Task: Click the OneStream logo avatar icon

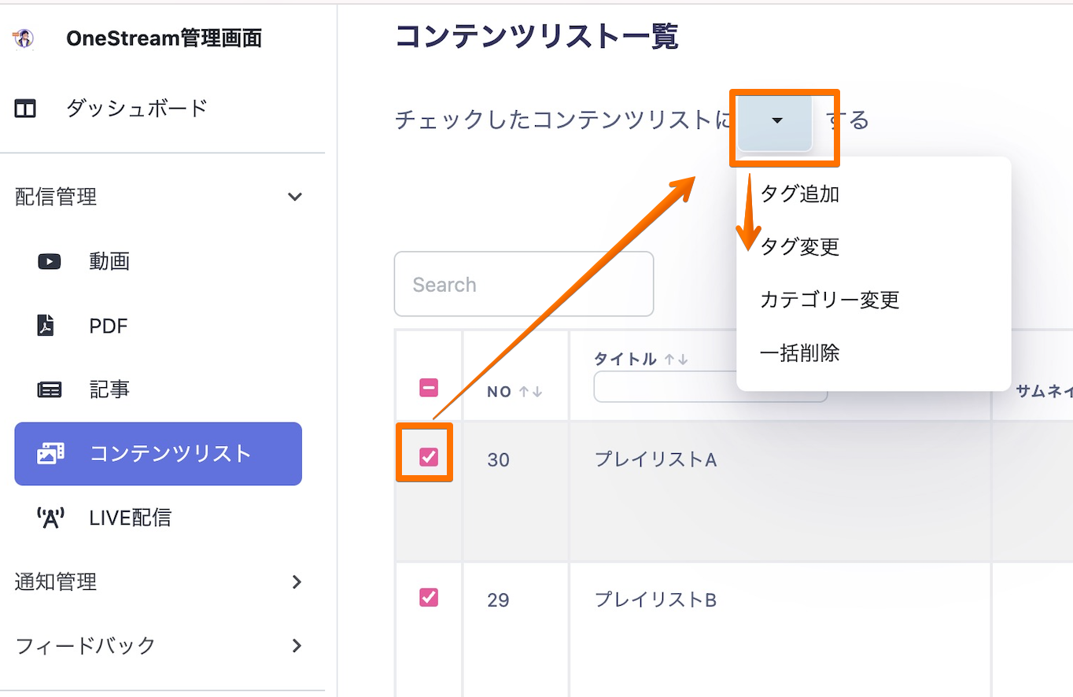Action: click(x=24, y=39)
